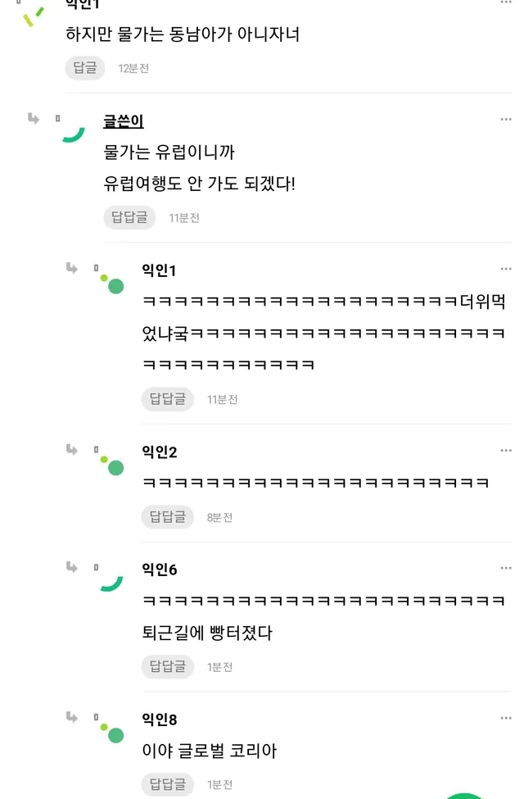
Task: Tap 답답글 under 익인2's reply
Action: [x=167, y=517]
